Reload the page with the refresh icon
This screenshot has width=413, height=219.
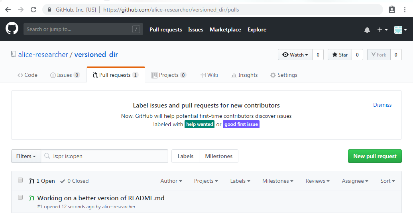pos(33,10)
